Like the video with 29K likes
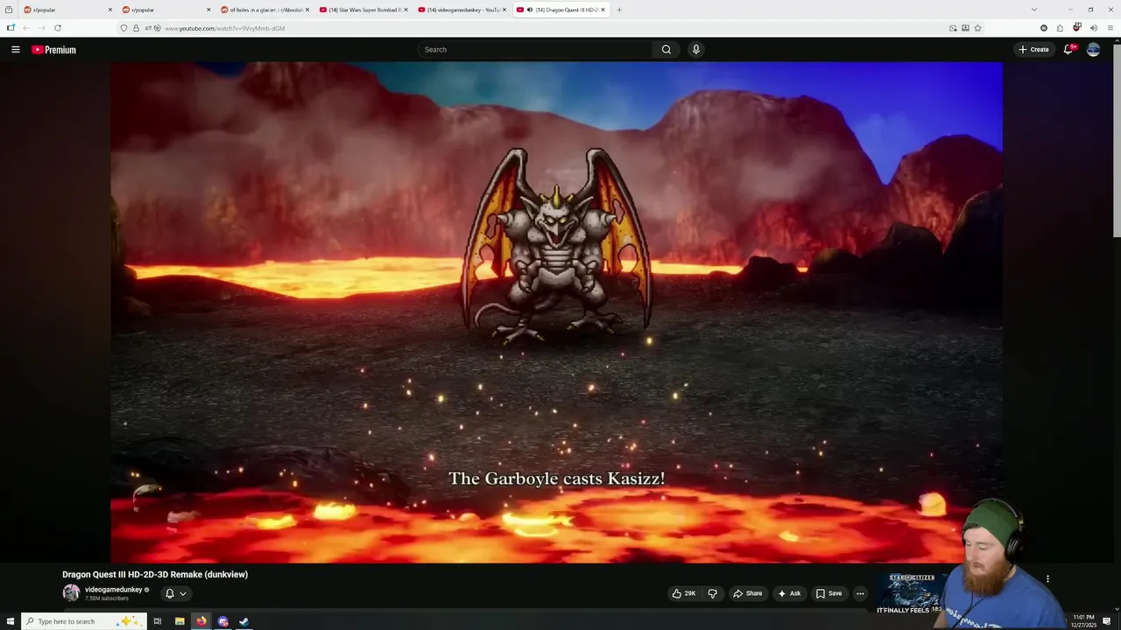Image resolution: width=1121 pixels, height=630 pixels. click(684, 593)
